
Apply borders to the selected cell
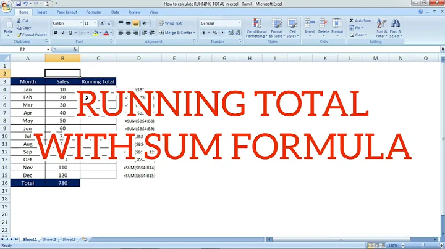(x=83, y=33)
